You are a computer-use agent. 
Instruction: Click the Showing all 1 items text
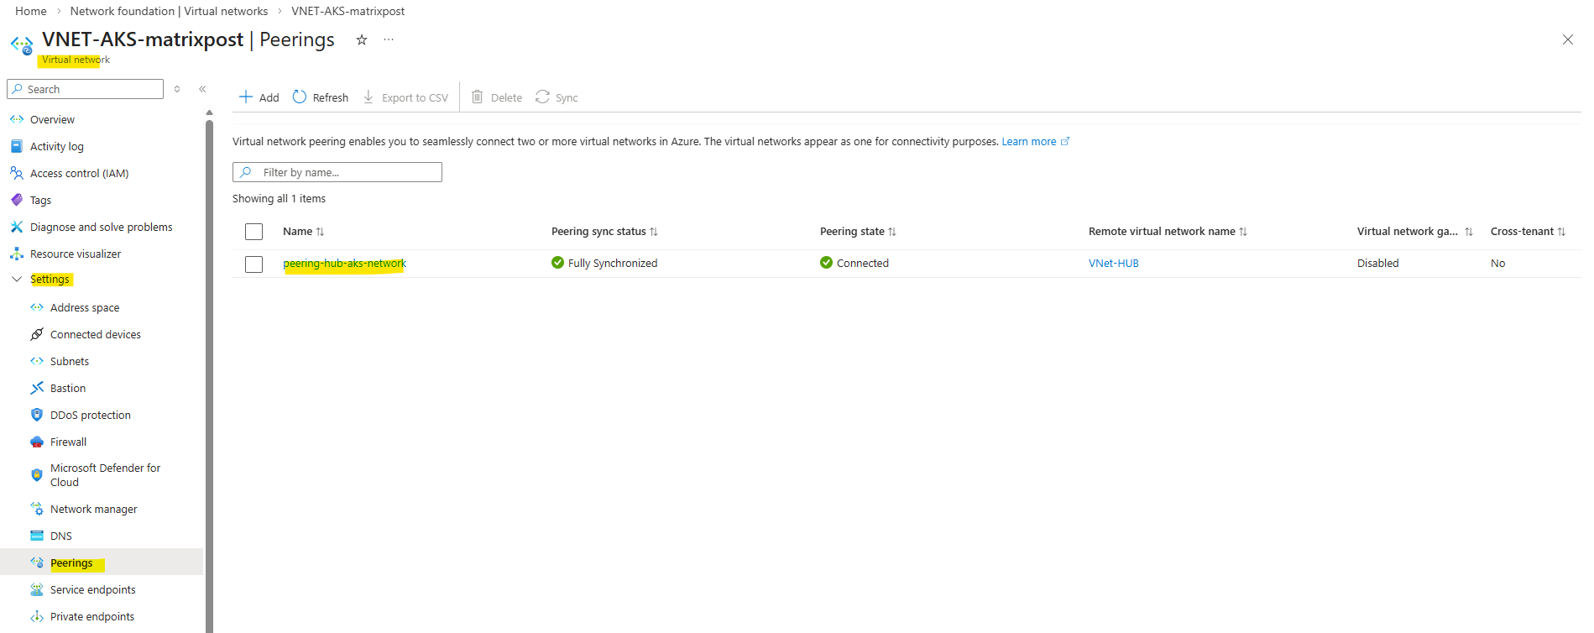click(279, 199)
